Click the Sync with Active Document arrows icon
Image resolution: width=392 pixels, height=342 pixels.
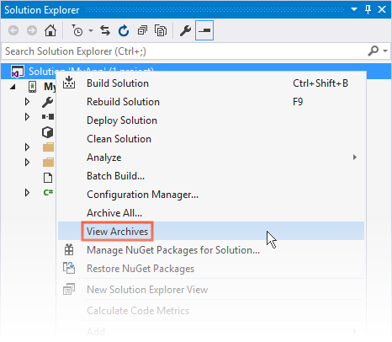(105, 30)
